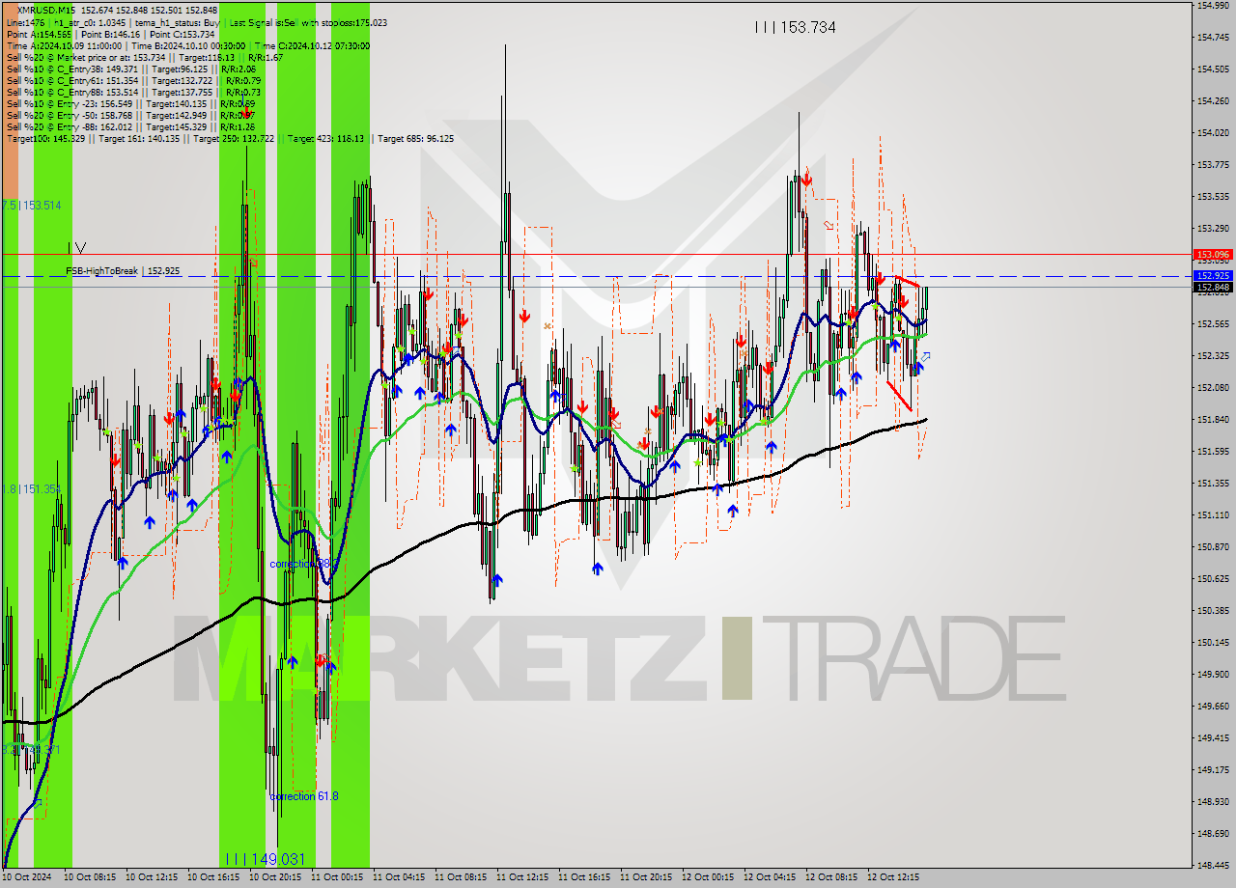Select the 'FSB-HighToBreak | 152.925' label
1236x888 pixels.
click(x=123, y=271)
